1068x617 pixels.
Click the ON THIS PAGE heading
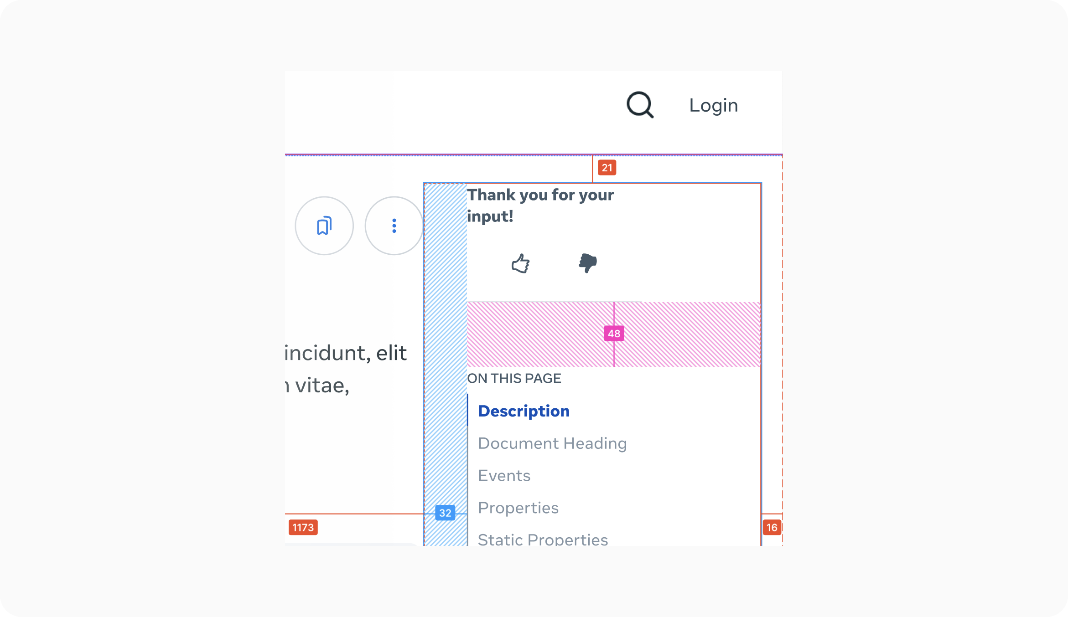click(514, 378)
